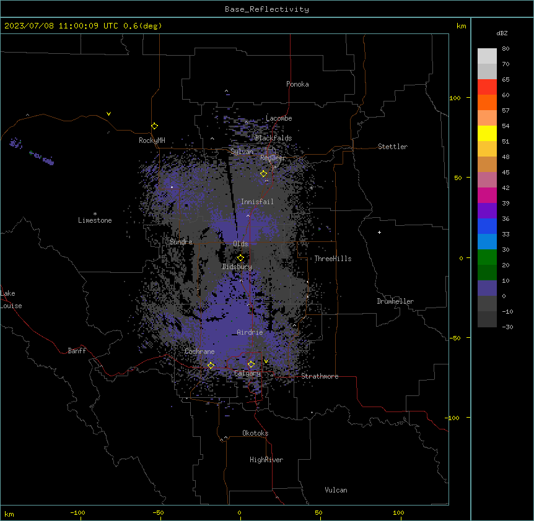534x521 pixels.
Task: Click the blue 33-36 dBZ legend swatch
Action: pyautogui.click(x=487, y=226)
